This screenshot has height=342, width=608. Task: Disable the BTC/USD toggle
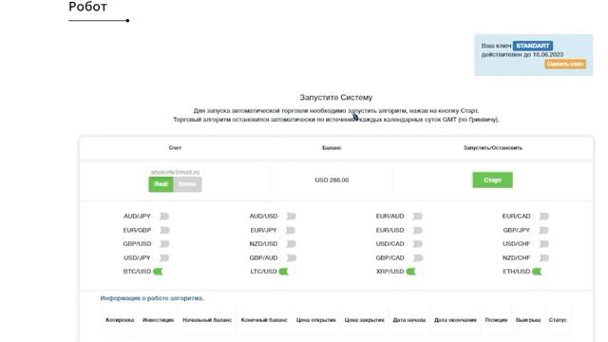(x=159, y=272)
